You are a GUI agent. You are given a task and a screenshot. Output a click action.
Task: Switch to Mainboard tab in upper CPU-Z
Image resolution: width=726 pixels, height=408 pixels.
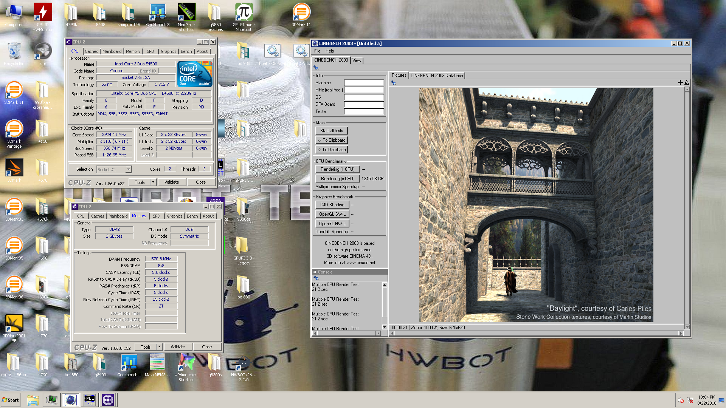[112, 51]
